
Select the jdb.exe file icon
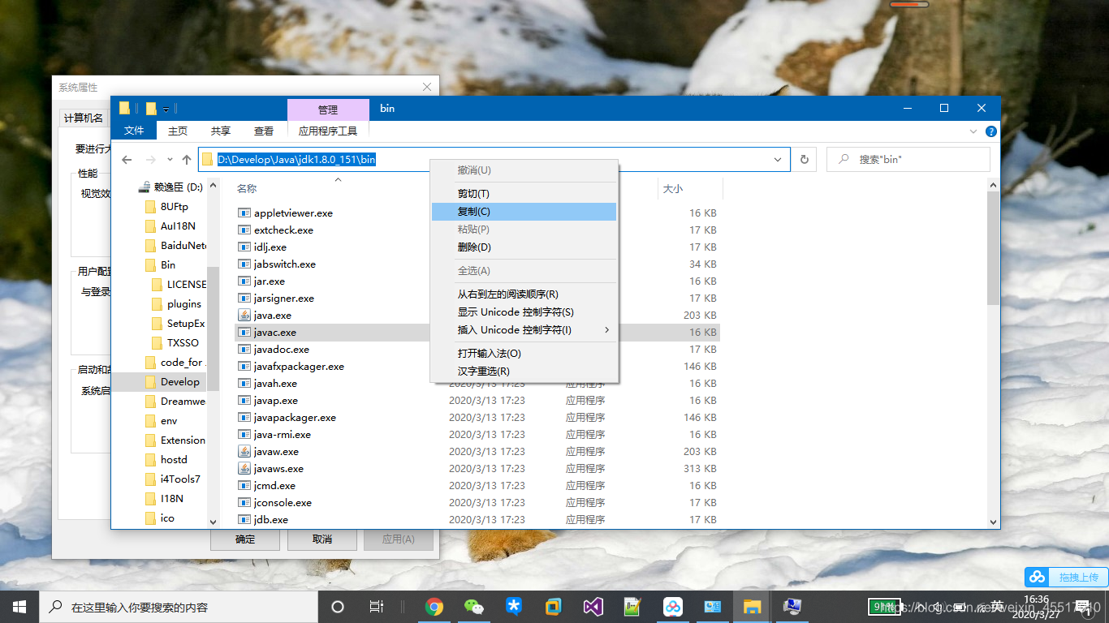click(244, 519)
